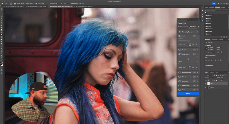Click the Mattifier sparkle button
This screenshot has width=229, height=124.
click(194, 50)
